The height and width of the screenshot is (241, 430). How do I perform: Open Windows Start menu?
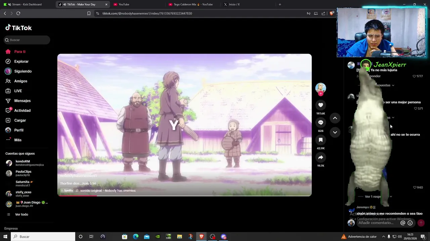coord(5,237)
